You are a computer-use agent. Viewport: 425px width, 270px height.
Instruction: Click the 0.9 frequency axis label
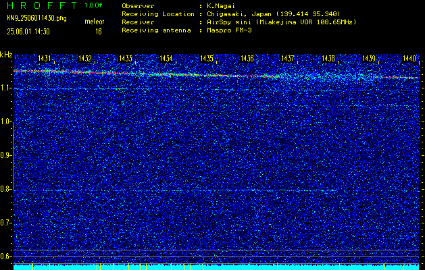[5, 155]
